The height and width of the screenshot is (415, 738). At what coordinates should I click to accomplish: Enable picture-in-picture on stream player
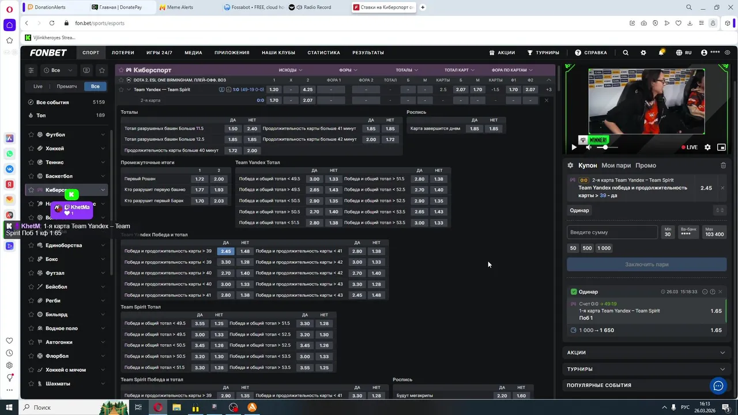click(721, 147)
